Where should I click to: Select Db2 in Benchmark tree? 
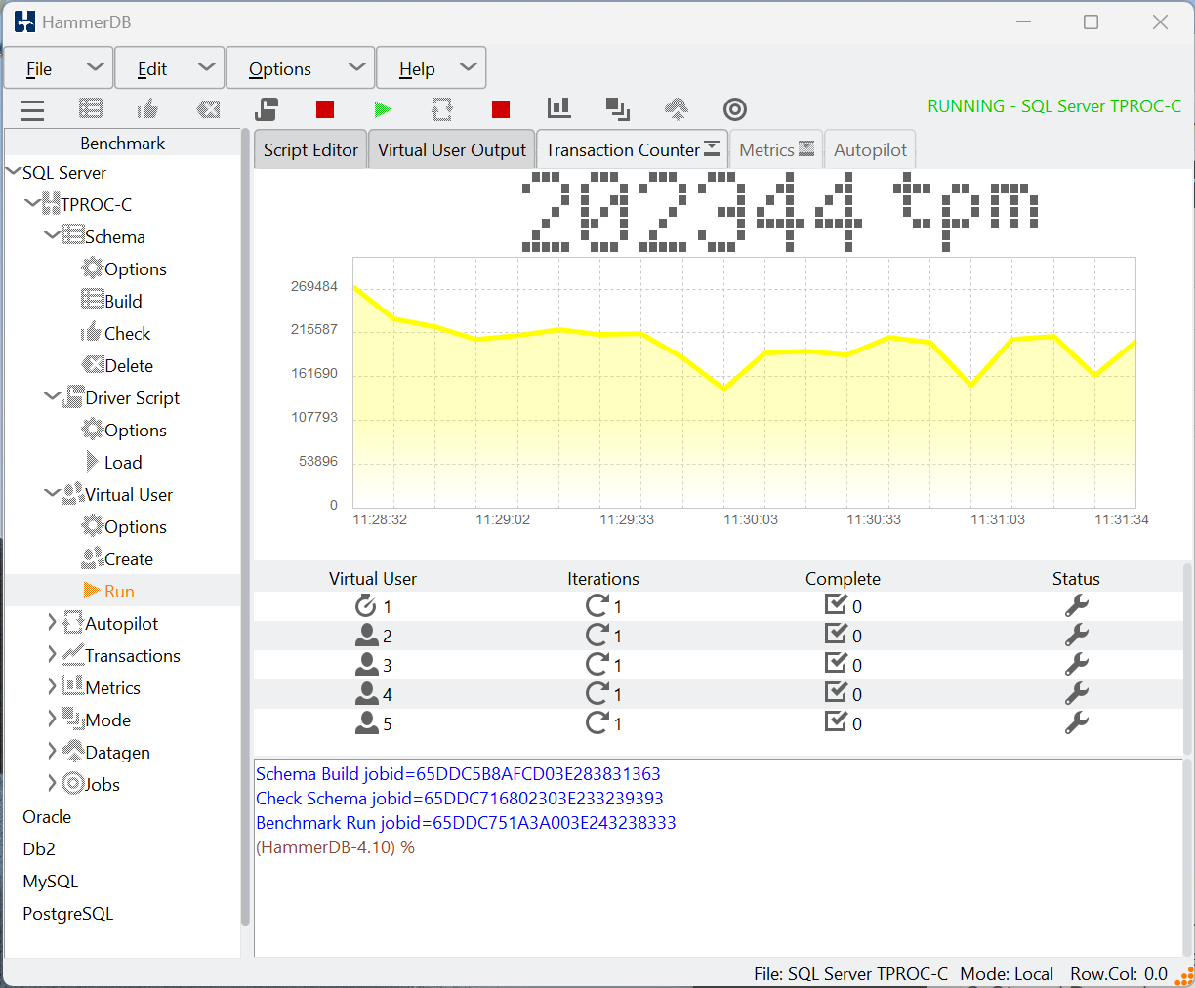point(39,848)
